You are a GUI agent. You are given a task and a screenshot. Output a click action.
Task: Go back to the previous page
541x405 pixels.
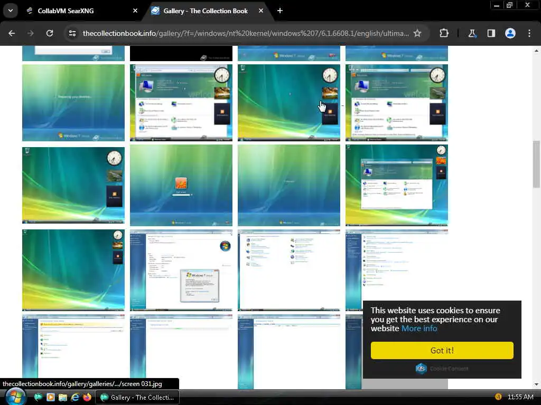click(x=12, y=33)
